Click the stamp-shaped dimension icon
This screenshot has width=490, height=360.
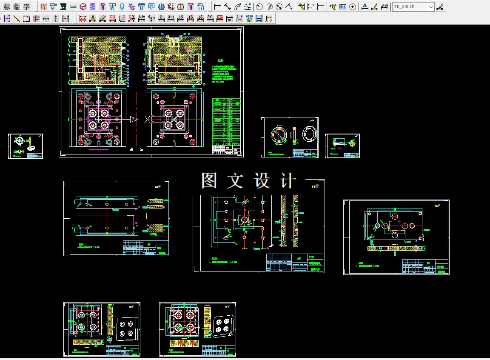point(93,19)
